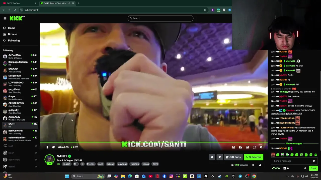Select the lasvegas tag
Screen dimensions: 321x180
(122, 164)
